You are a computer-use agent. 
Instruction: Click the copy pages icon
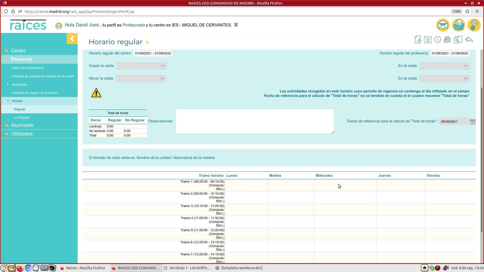[458, 40]
